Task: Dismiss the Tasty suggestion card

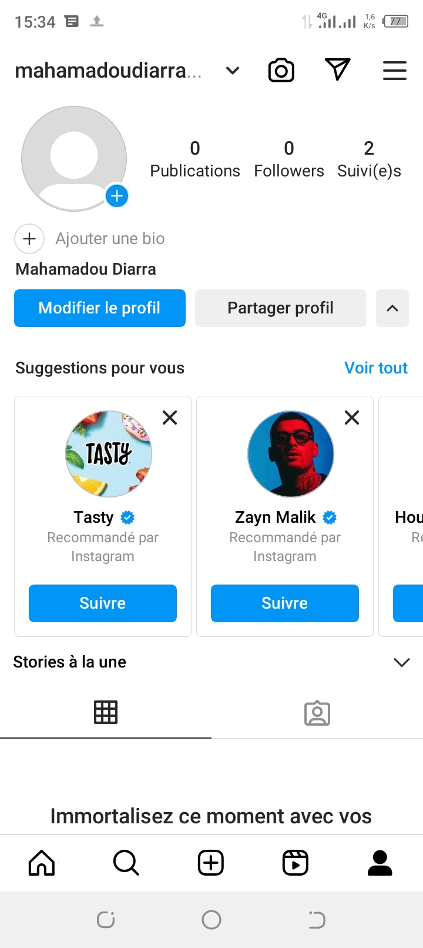Action: coord(170,418)
